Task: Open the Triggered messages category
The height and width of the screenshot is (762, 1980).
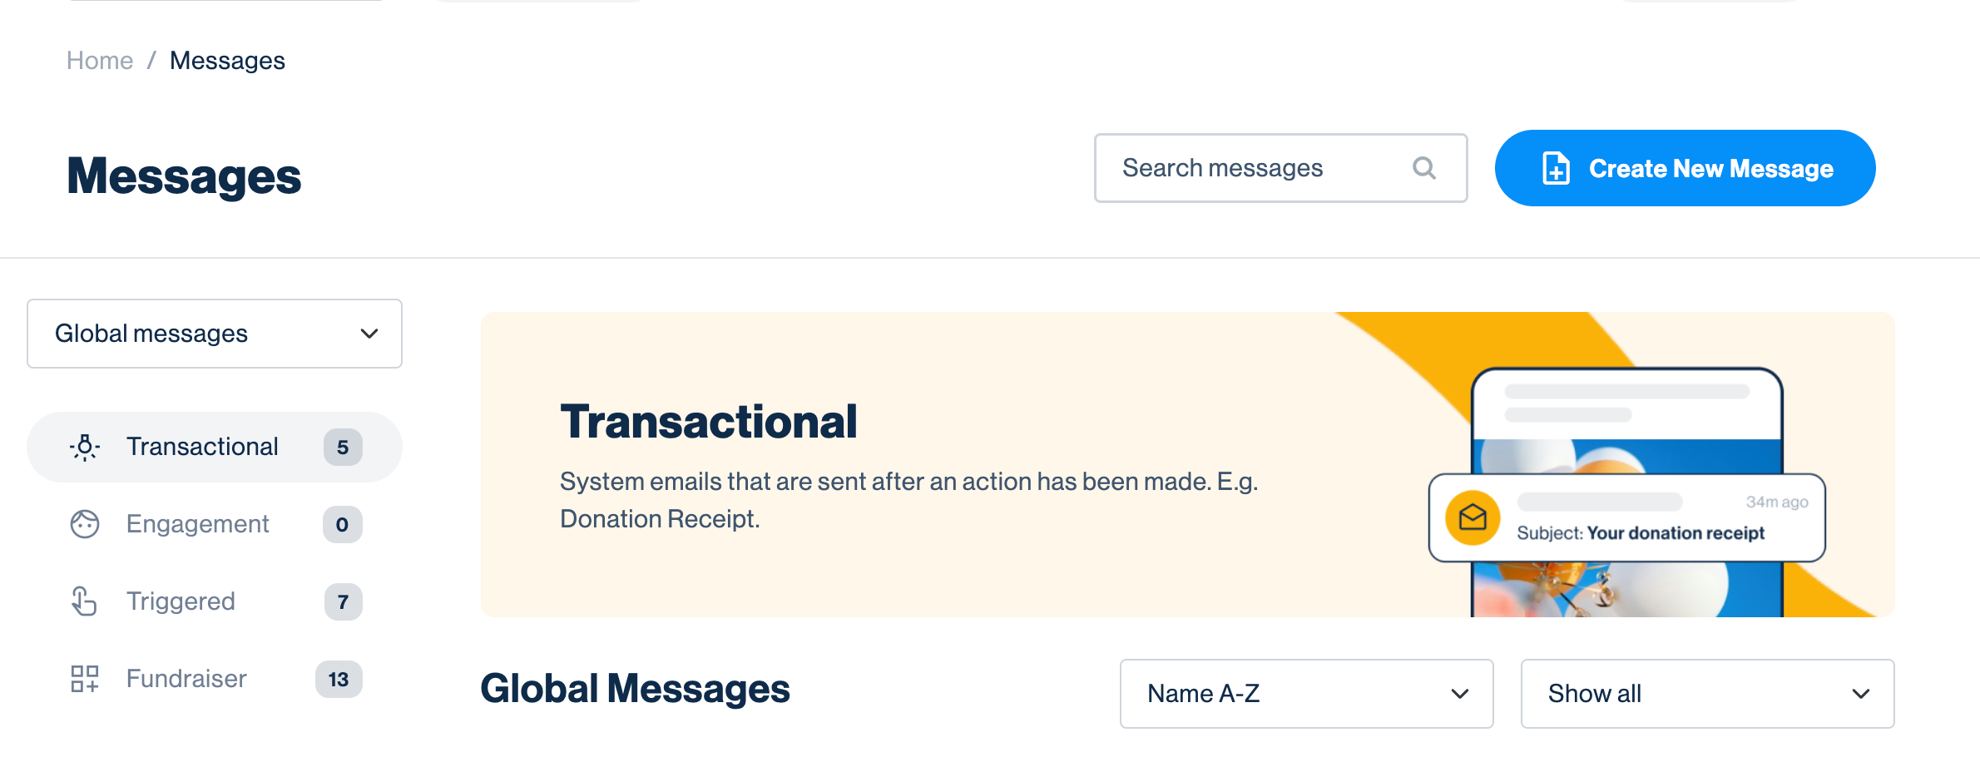Action: coord(181,601)
